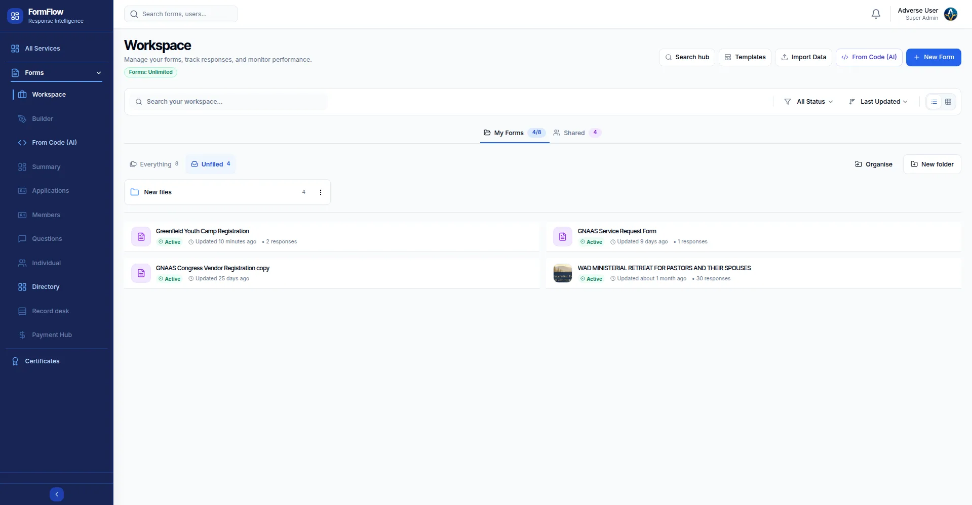972x505 pixels.
Task: Click From Code (AI) header button
Action: 869,57
